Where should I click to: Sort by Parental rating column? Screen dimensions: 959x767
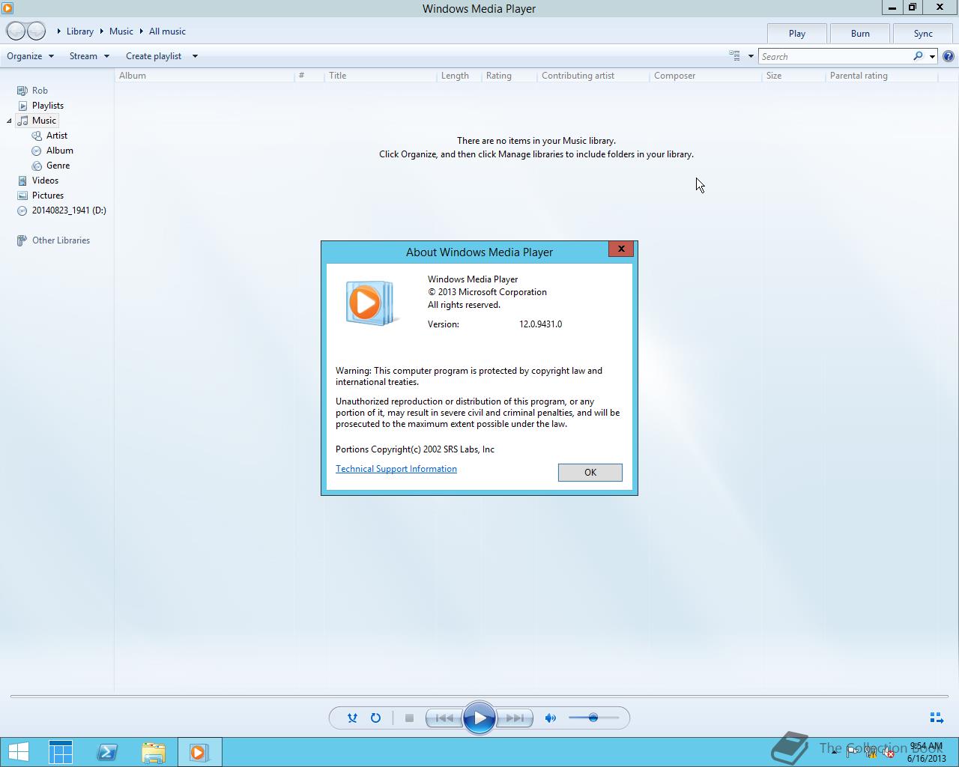pyautogui.click(x=881, y=76)
